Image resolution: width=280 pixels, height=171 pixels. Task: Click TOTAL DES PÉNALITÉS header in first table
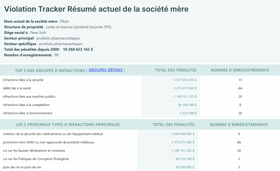[x=176, y=70]
